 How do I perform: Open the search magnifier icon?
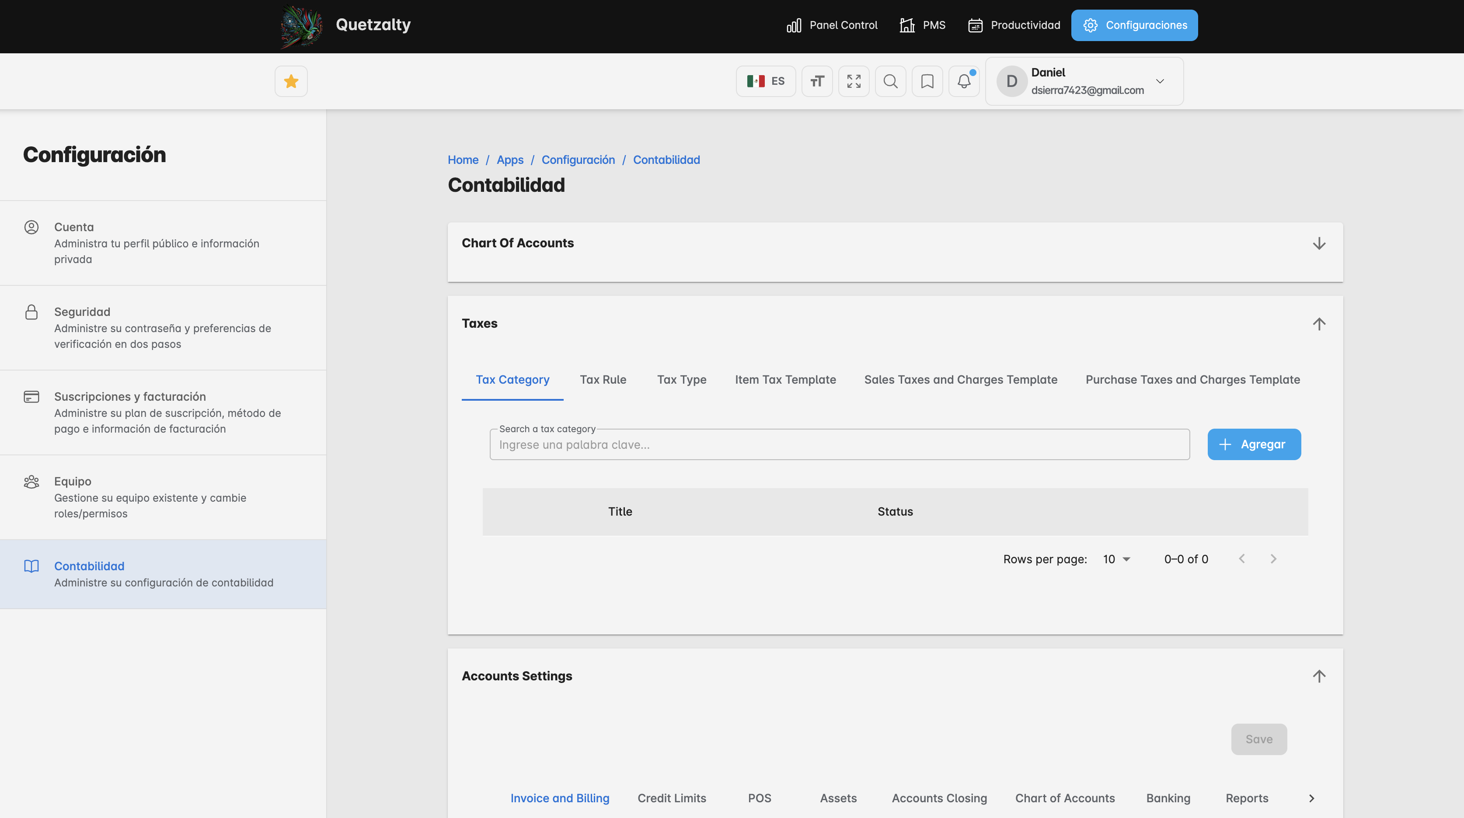coord(891,81)
